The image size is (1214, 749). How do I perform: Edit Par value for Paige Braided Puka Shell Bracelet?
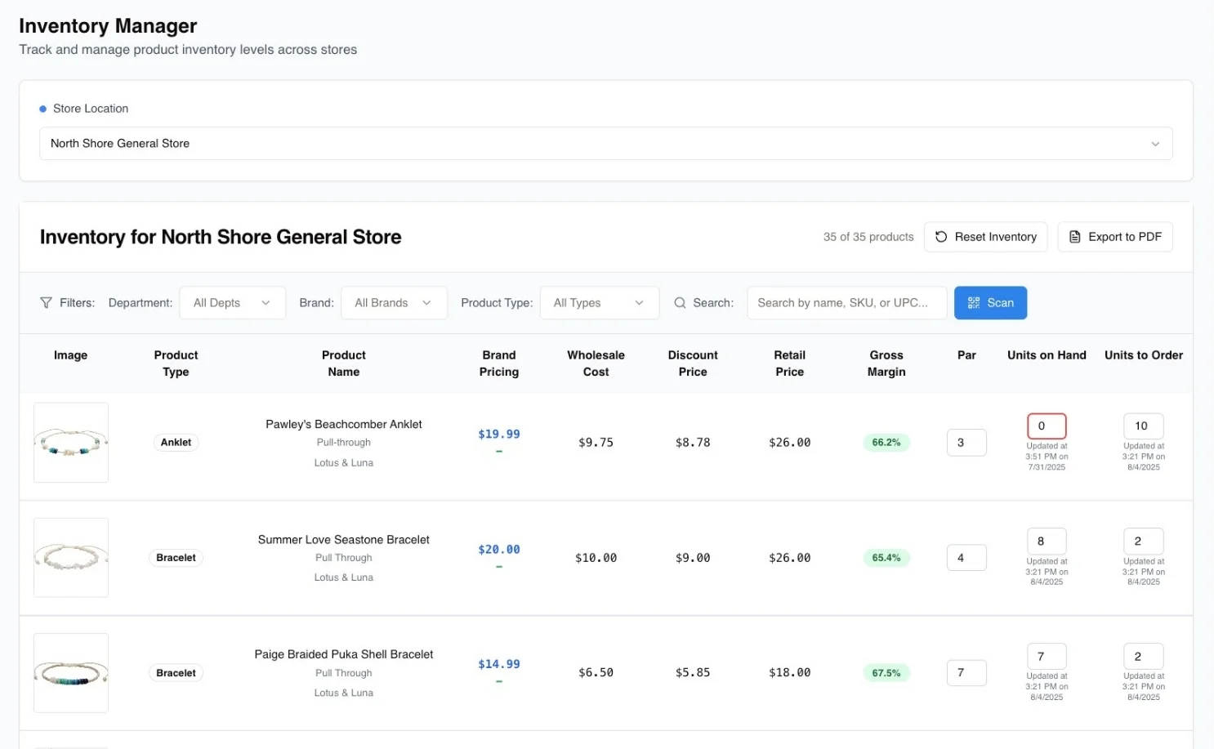click(x=966, y=673)
